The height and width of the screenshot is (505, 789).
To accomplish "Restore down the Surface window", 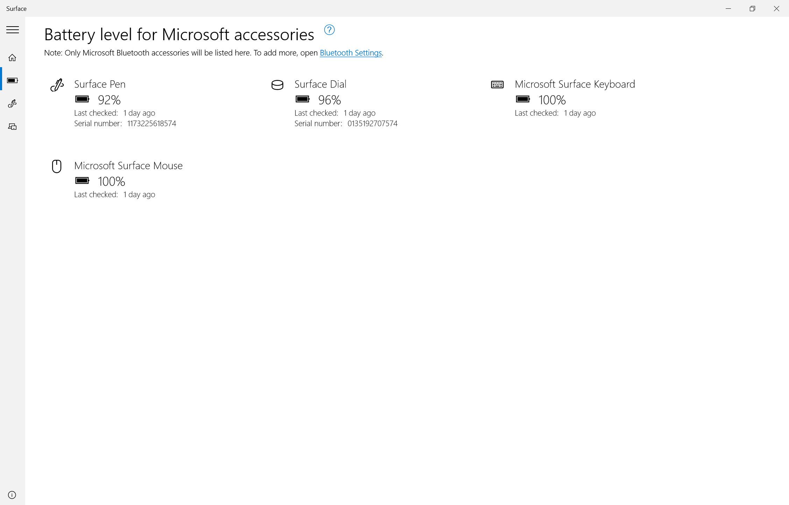I will click(x=752, y=8).
